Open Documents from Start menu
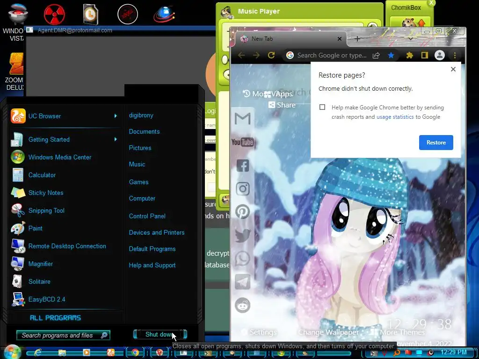This screenshot has height=359, width=479. point(144,131)
